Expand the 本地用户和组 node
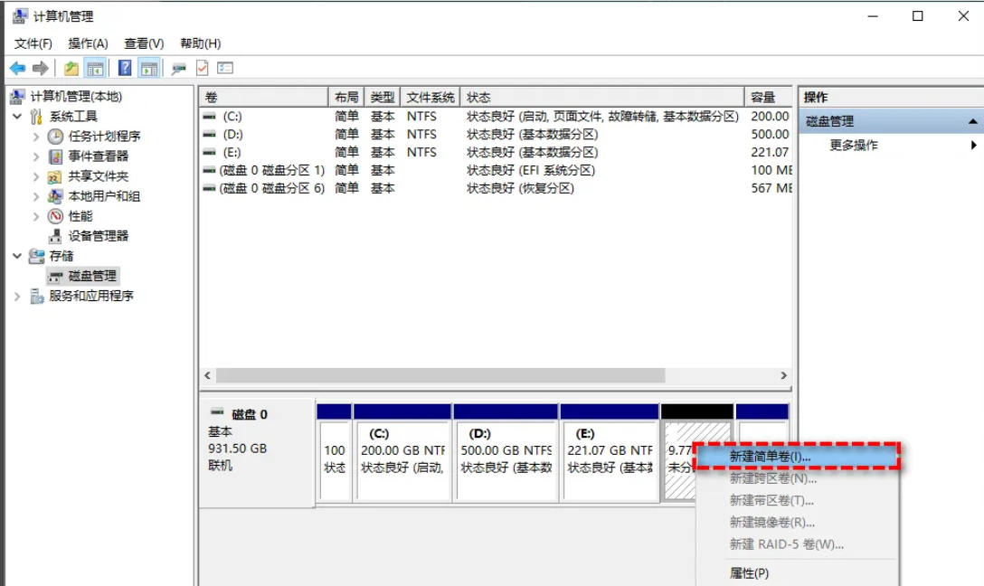The height and width of the screenshot is (586, 984). [x=36, y=196]
